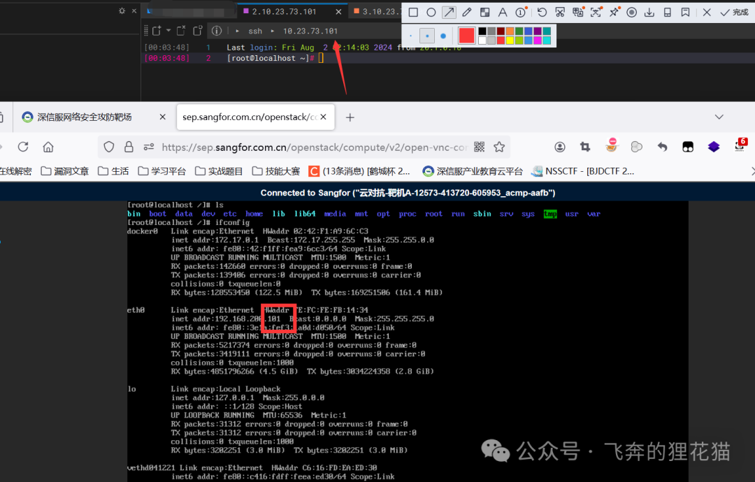Pick the black color swatch
Image resolution: width=755 pixels, height=482 pixels.
tap(482, 31)
